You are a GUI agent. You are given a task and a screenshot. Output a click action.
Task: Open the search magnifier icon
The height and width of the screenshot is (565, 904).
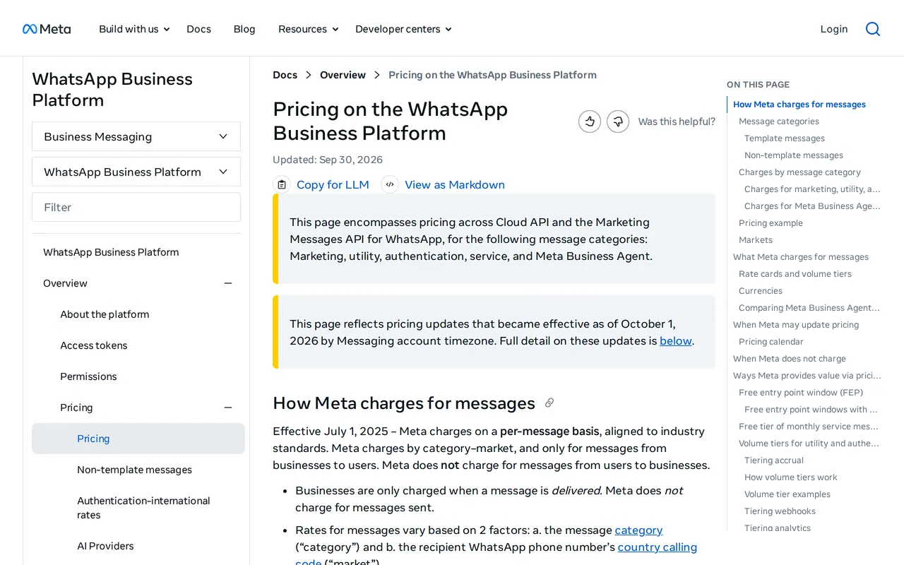pyautogui.click(x=873, y=29)
